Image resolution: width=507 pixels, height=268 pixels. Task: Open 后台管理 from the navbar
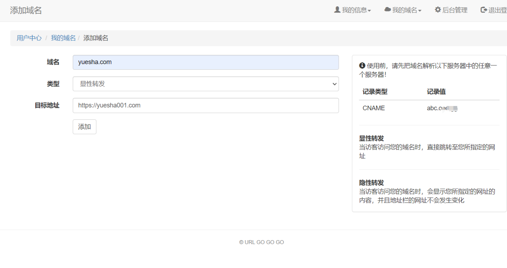pos(455,10)
